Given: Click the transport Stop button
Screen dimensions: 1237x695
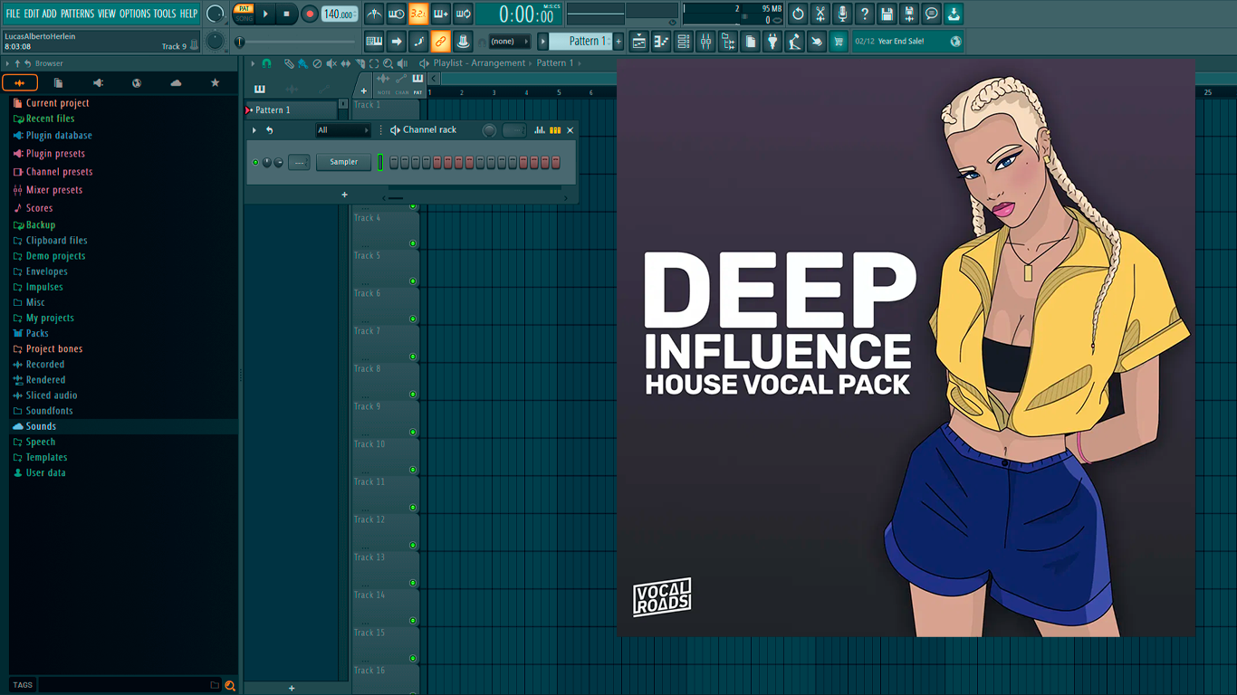Looking at the screenshot, I should (287, 14).
